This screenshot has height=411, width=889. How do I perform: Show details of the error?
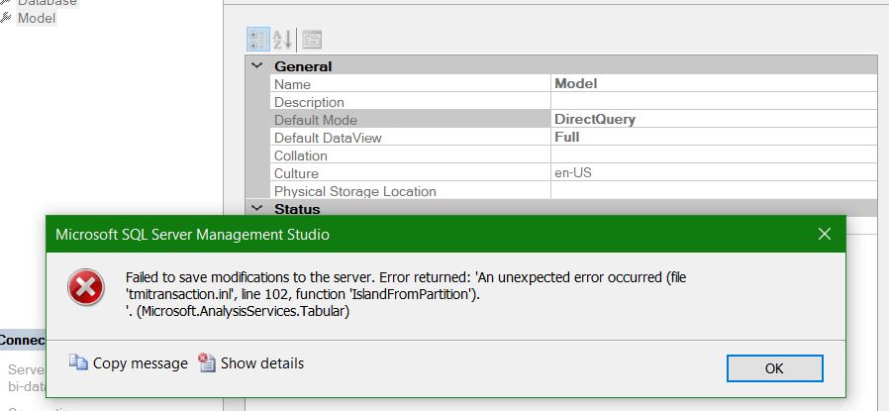tap(250, 362)
